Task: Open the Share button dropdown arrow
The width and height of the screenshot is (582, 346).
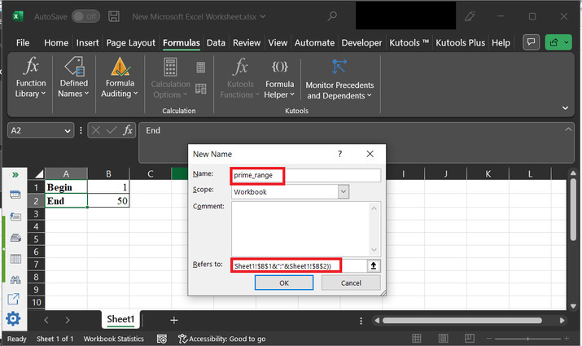Action: (x=567, y=42)
